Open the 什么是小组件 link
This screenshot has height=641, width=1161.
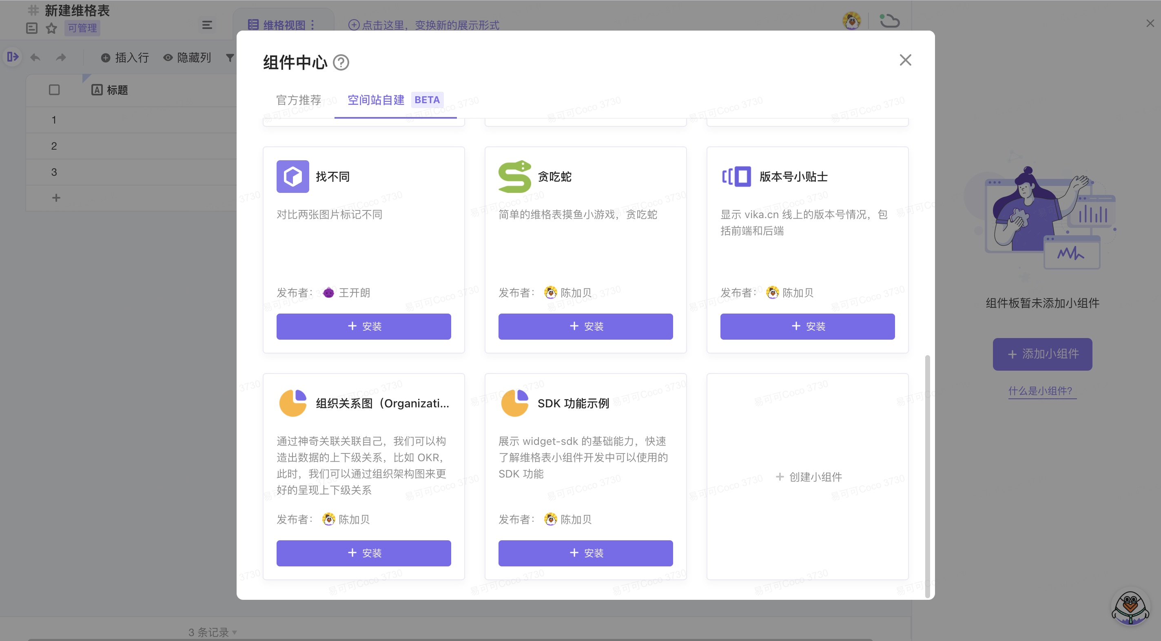click(x=1042, y=391)
